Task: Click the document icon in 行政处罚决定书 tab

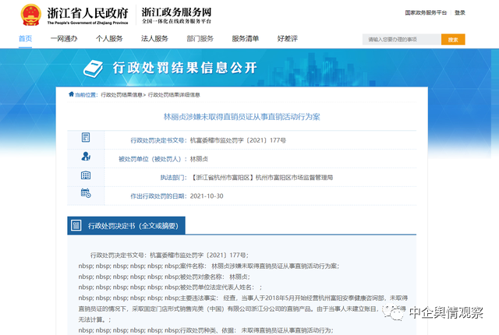Action: click(x=76, y=225)
